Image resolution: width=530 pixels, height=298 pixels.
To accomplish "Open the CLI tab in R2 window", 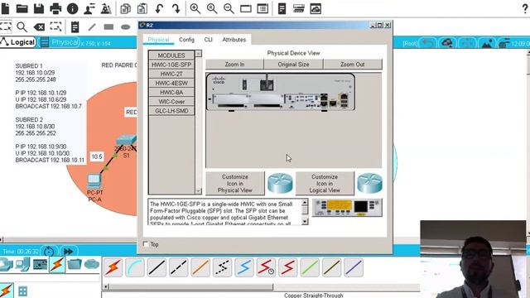I will (x=208, y=40).
